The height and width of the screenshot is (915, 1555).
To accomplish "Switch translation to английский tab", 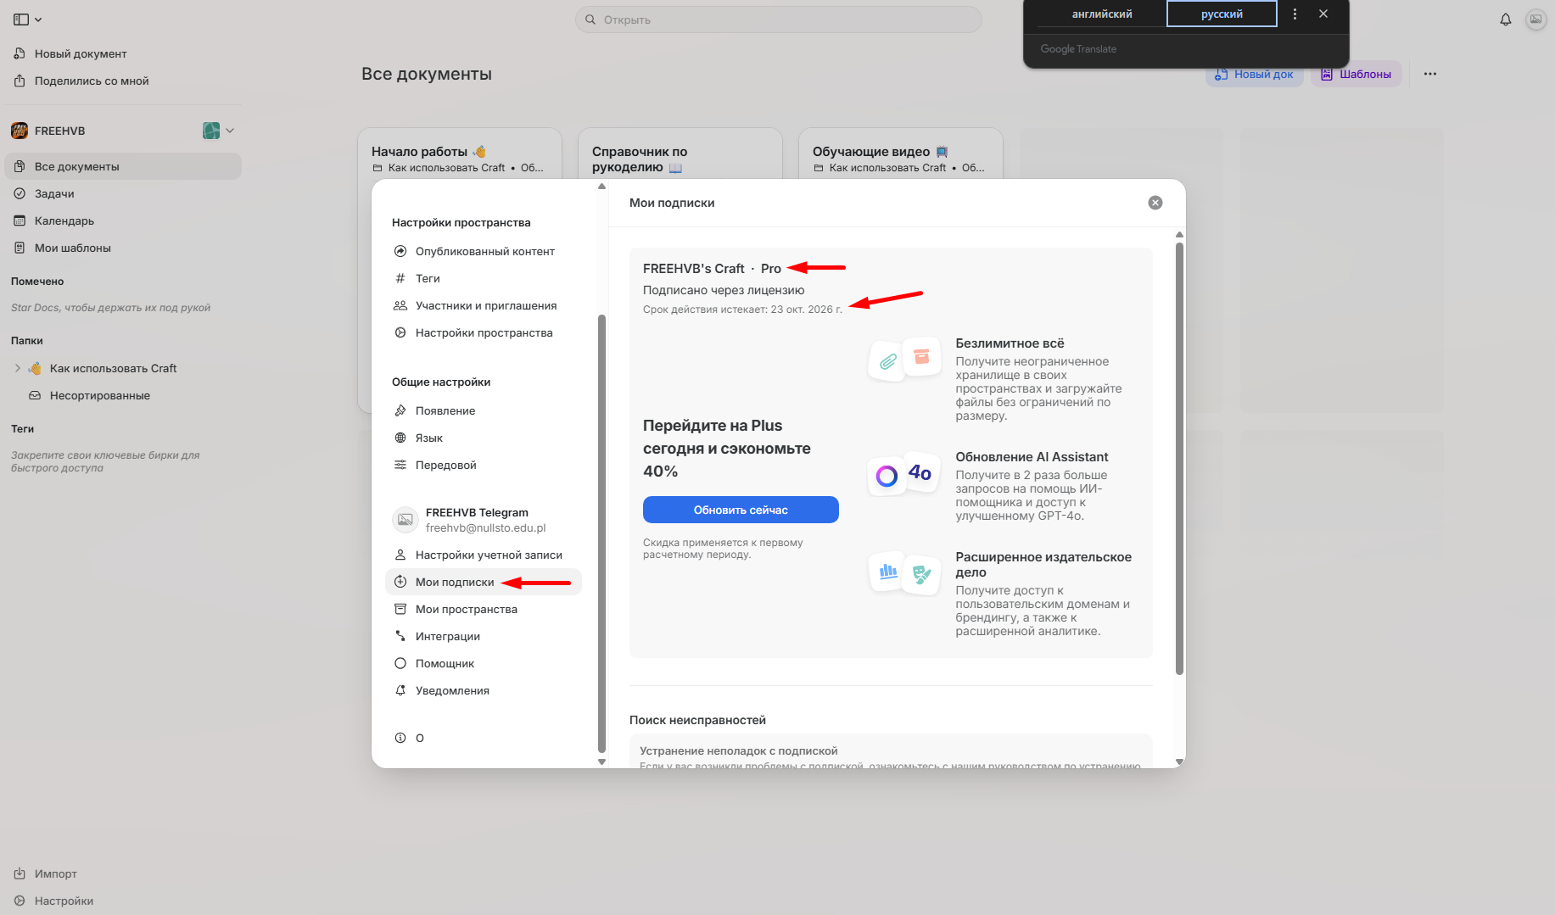I will point(1101,14).
